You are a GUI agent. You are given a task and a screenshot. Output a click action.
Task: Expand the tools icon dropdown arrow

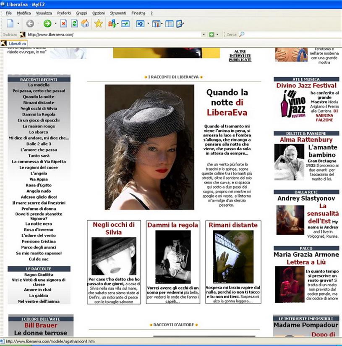(162, 24)
